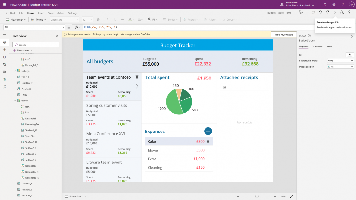The image size is (356, 200).
Task: Open the Power Apps app launcher waffle
Action: [5, 5]
